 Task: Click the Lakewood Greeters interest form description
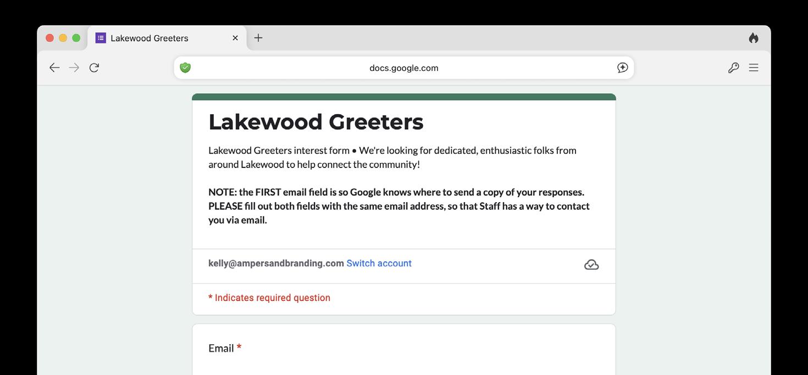392,157
